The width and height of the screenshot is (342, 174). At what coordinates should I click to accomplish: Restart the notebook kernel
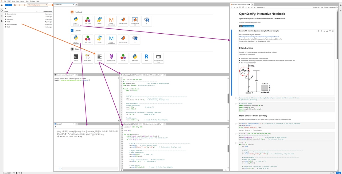click(x=252, y=7)
